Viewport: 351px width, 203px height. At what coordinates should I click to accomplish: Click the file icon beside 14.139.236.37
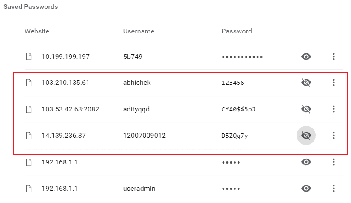[29, 136]
